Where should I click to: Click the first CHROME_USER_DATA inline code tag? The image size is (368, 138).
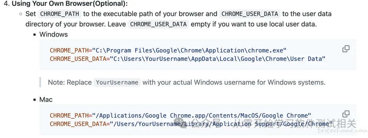pyautogui.click(x=250, y=14)
